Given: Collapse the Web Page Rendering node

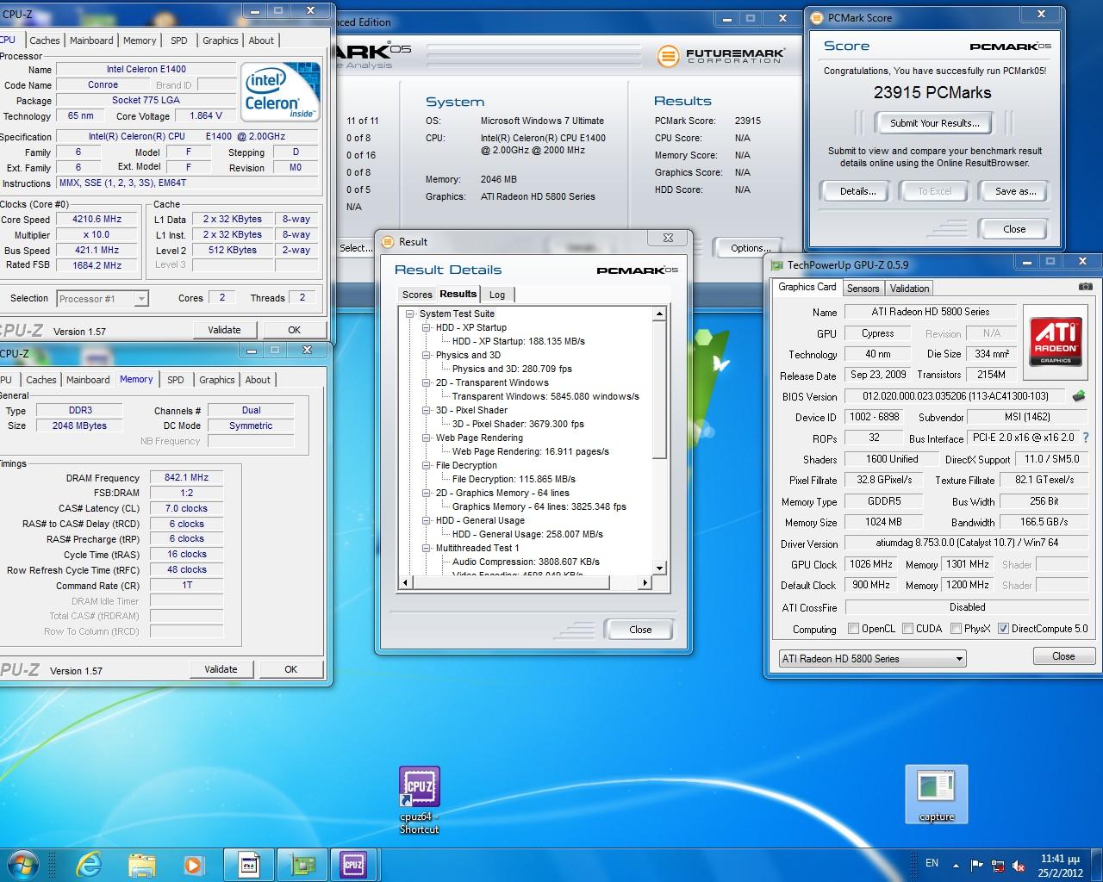Looking at the screenshot, I should click(x=427, y=438).
